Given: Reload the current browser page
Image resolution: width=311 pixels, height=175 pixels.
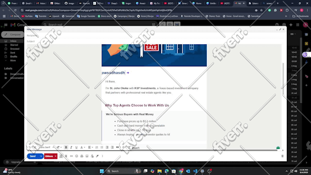Looking at the screenshot, I should pyautogui.click(x=15, y=10).
